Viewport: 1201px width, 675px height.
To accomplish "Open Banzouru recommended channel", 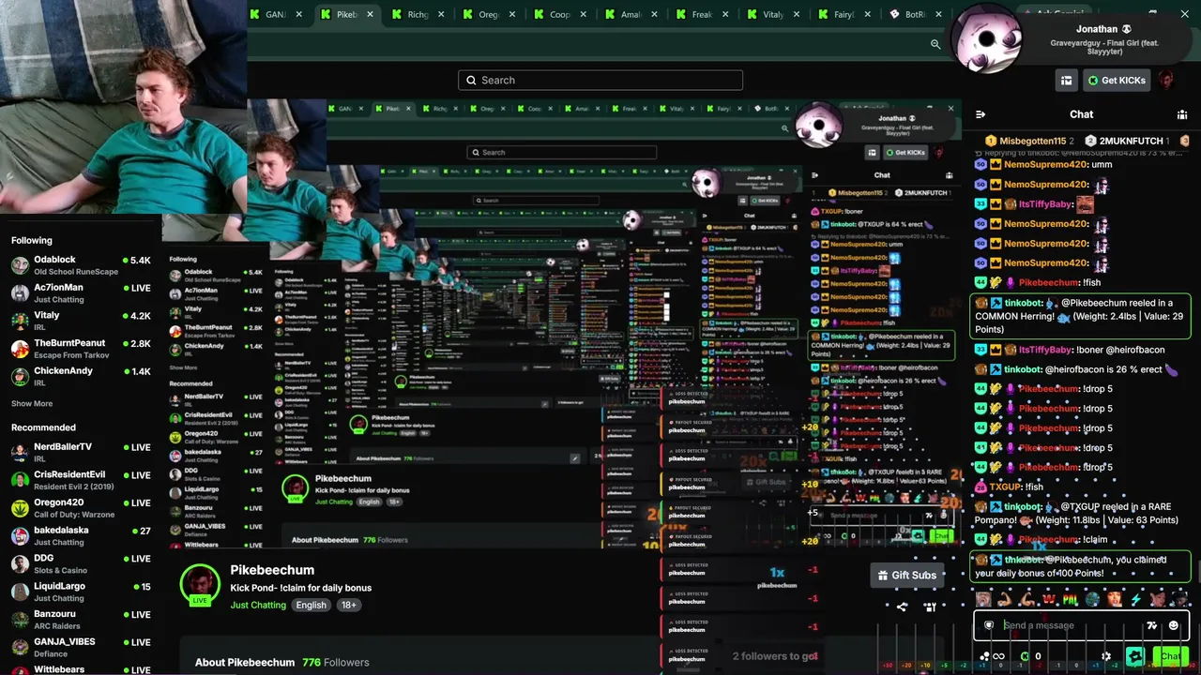I will coord(81,620).
